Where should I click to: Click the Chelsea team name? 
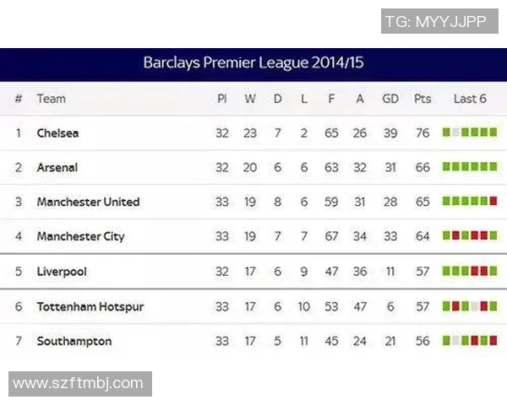[57, 132]
